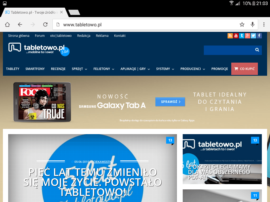This screenshot has height=202, width=270.
Task: Expand the FELIETONY dropdown menu
Action: click(104, 69)
